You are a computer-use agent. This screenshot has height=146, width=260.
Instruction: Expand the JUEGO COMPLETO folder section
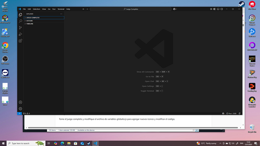44,18
